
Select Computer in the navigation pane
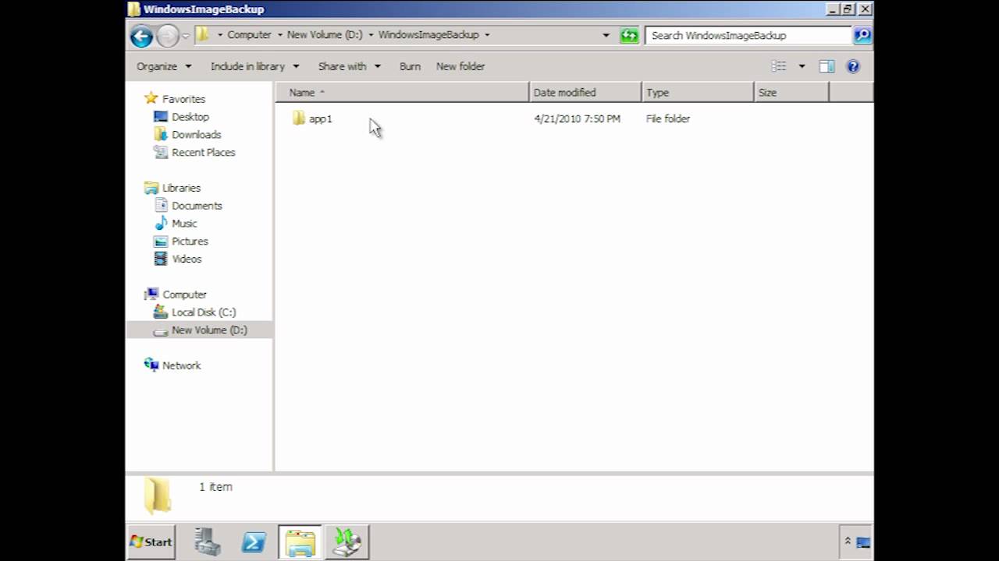(184, 295)
